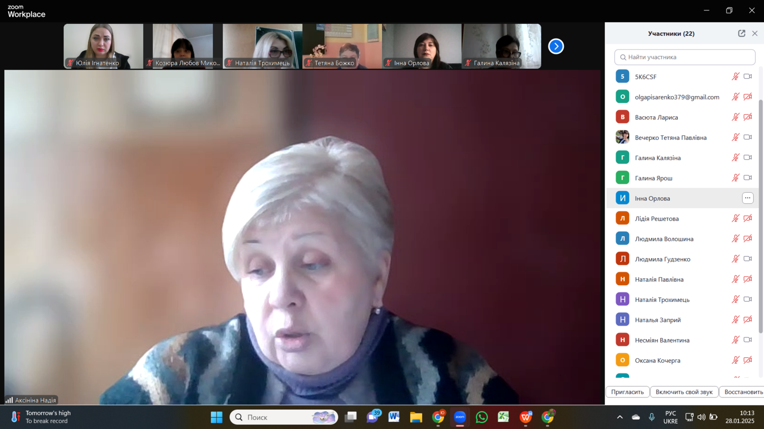The width and height of the screenshot is (764, 429).
Task: Select participant Лідія Решетова in list
Action: point(683,219)
